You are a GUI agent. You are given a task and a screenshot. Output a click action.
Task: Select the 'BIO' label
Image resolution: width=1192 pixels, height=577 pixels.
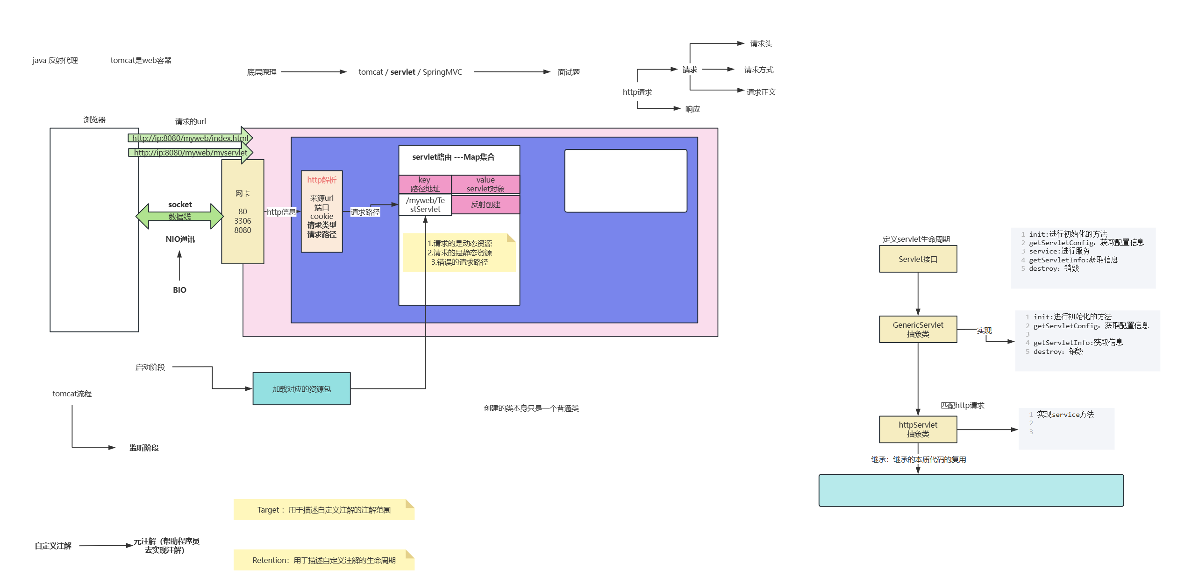click(x=179, y=290)
